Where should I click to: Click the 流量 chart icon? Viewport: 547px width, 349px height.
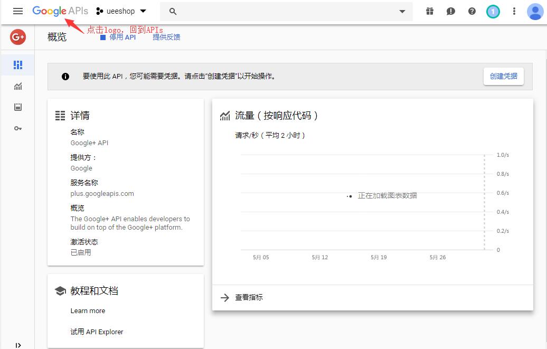[x=225, y=116]
